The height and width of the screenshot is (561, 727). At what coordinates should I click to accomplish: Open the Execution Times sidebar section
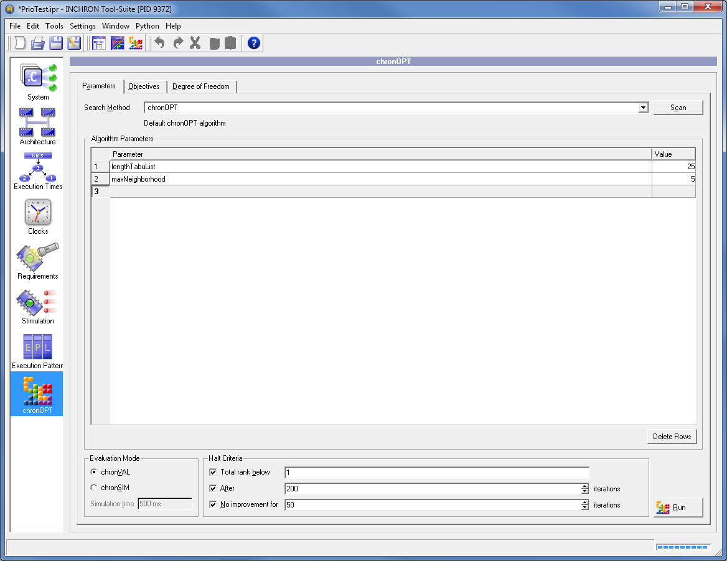click(x=37, y=172)
